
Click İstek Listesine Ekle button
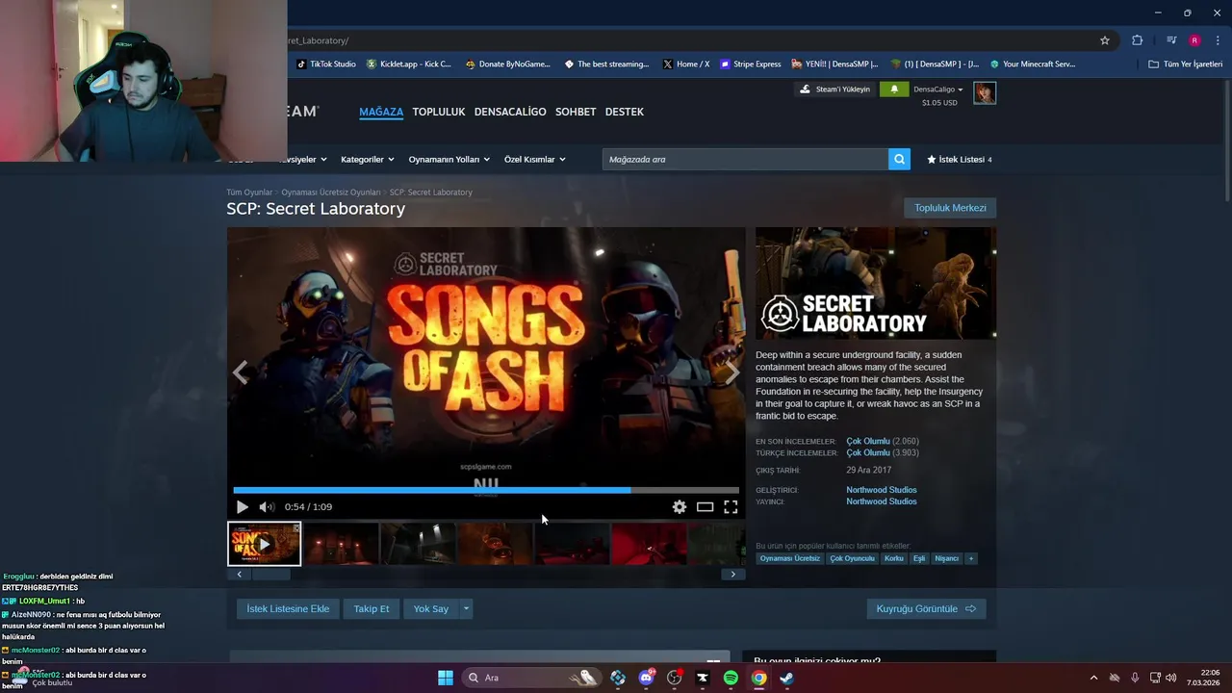(x=288, y=608)
